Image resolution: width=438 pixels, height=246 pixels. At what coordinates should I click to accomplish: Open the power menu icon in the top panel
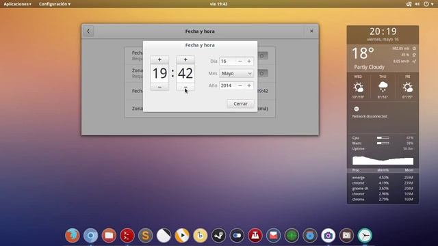[x=426, y=4]
